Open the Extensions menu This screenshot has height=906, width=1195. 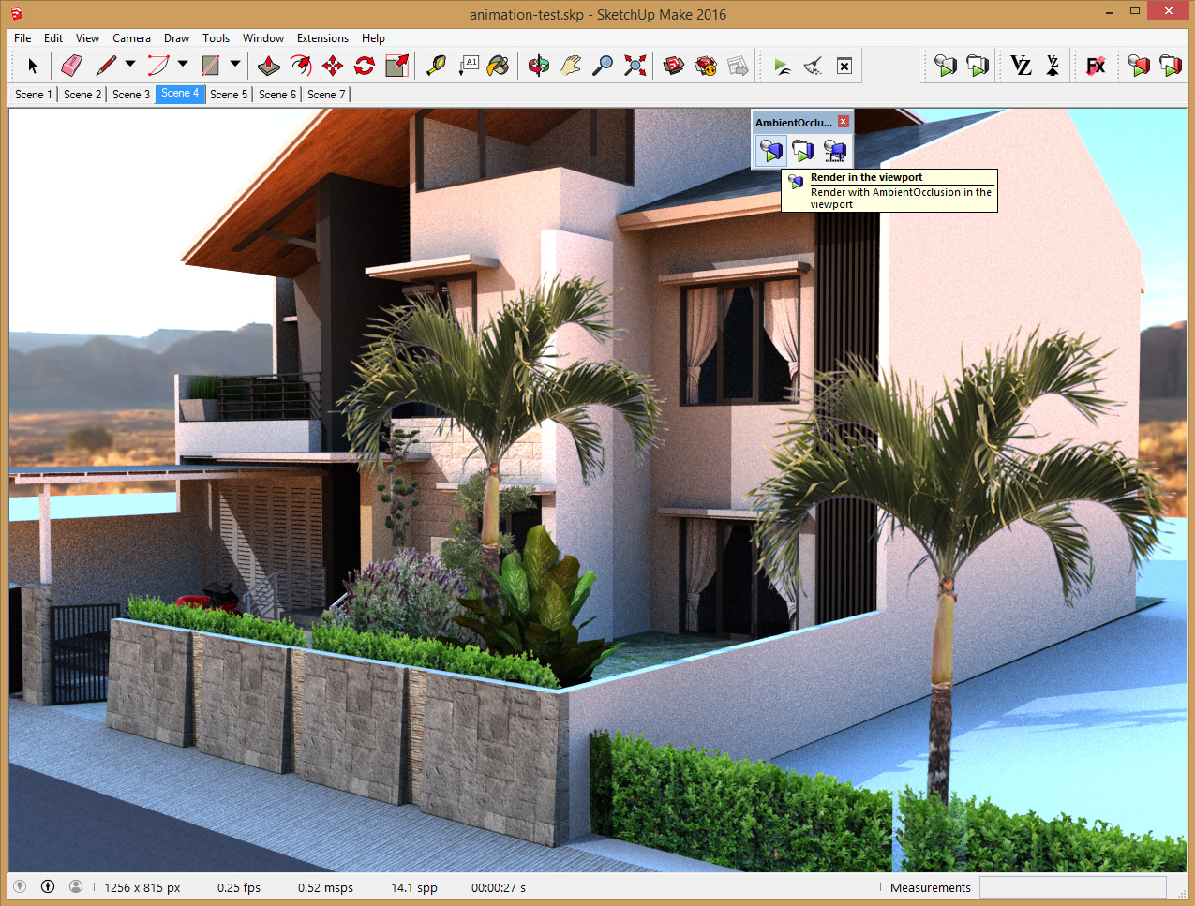point(322,38)
